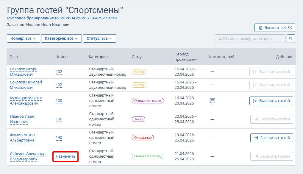Viewport: 303px width, 174px height.
Task: Click room 120 number link
Action: (x=59, y=100)
